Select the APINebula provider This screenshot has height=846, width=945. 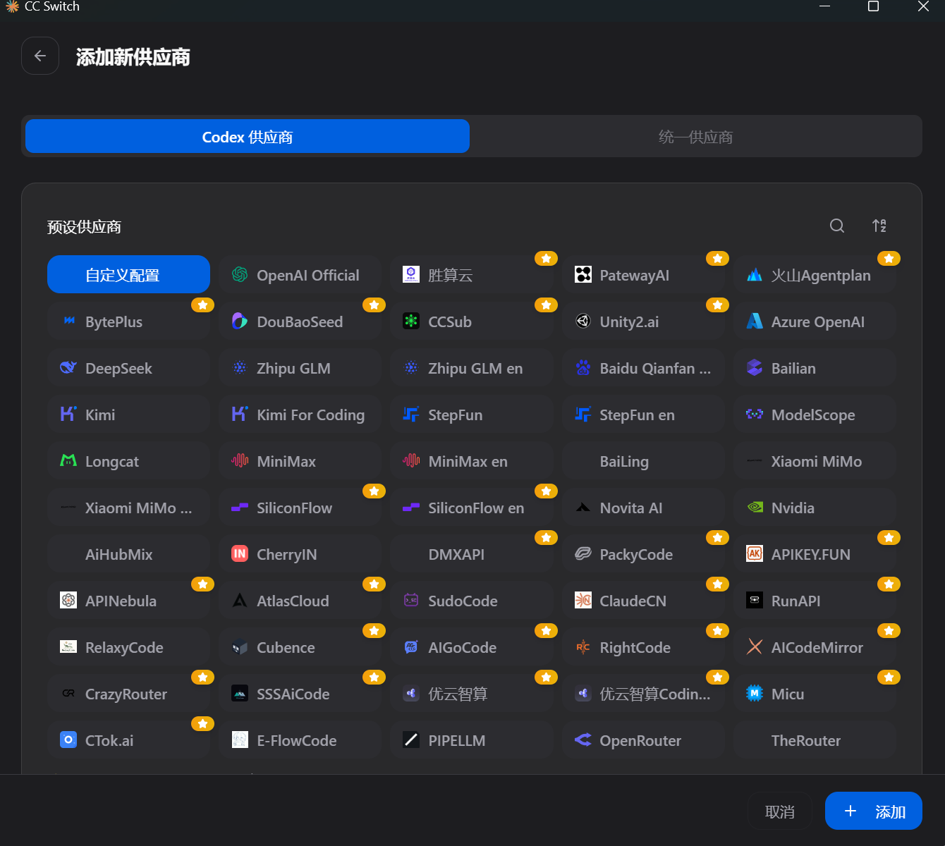click(x=128, y=600)
